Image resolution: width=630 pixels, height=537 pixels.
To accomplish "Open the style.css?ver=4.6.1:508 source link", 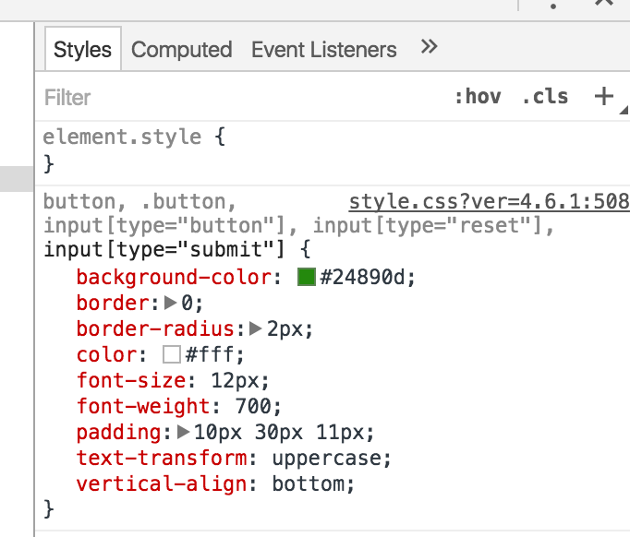I will click(489, 201).
